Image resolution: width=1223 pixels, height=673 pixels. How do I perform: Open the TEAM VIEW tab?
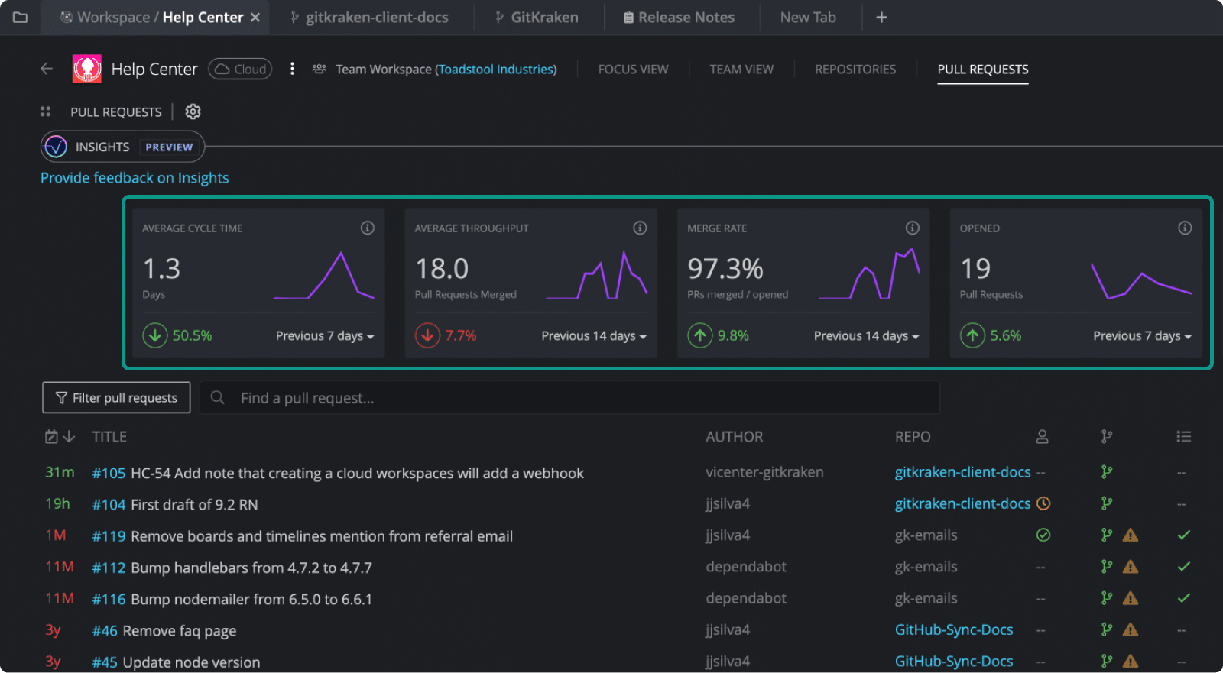[741, 69]
